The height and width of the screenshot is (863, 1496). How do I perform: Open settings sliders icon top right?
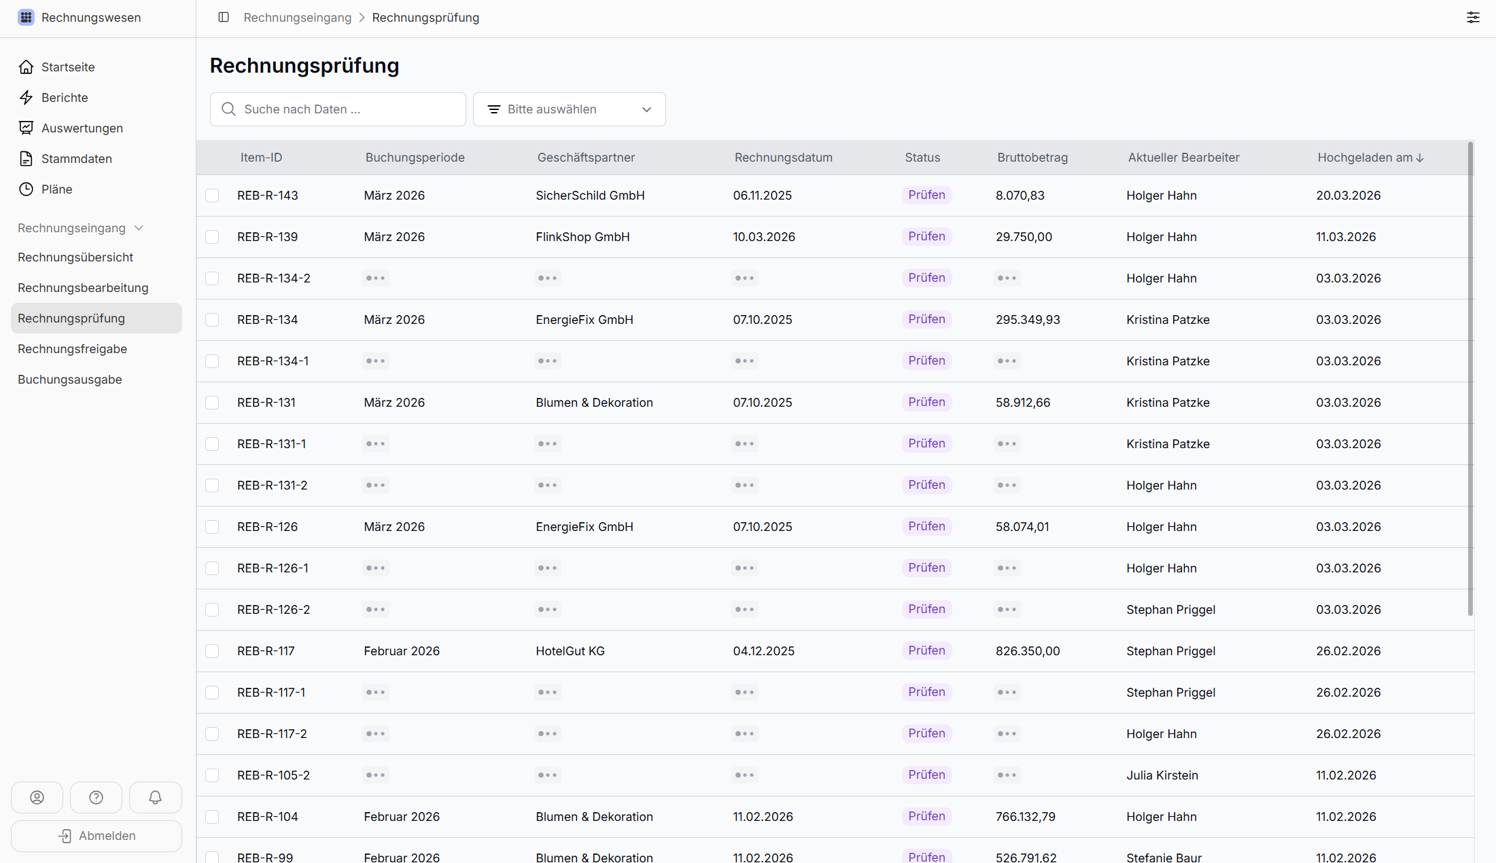coord(1473,17)
